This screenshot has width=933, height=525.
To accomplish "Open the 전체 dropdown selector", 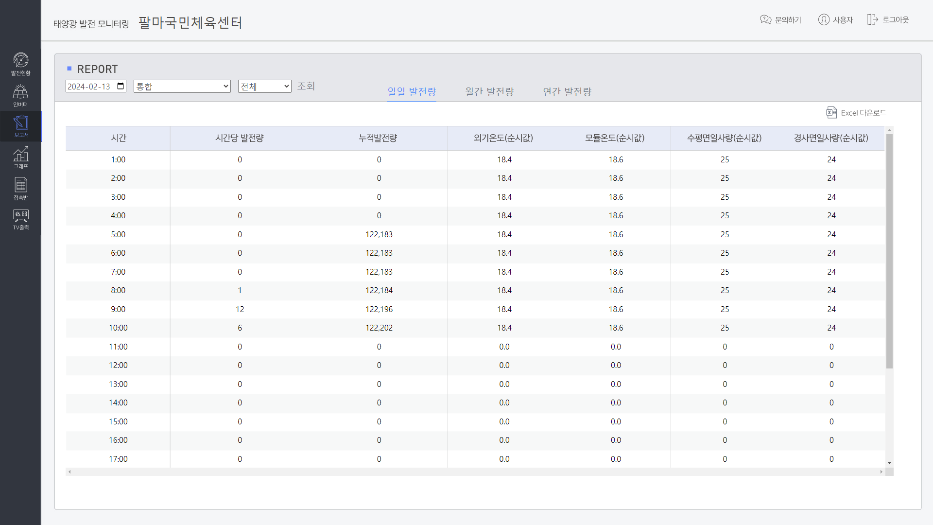I will coord(265,86).
